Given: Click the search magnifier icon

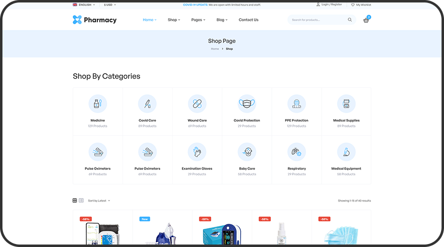Looking at the screenshot, I should 350,20.
